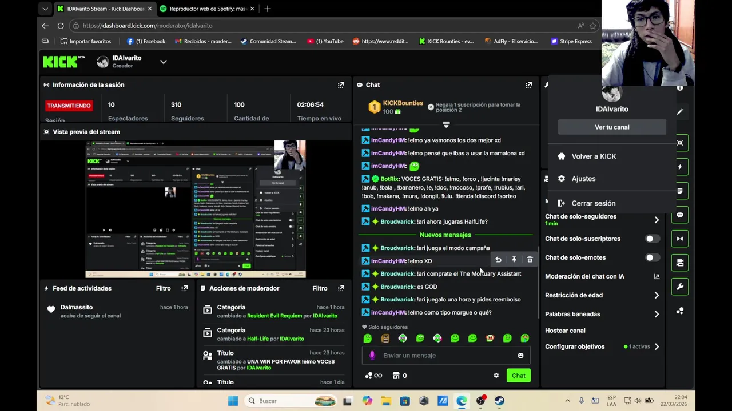The height and width of the screenshot is (411, 732).
Task: Click the brown robot emote in emote row
Action: [x=385, y=338]
